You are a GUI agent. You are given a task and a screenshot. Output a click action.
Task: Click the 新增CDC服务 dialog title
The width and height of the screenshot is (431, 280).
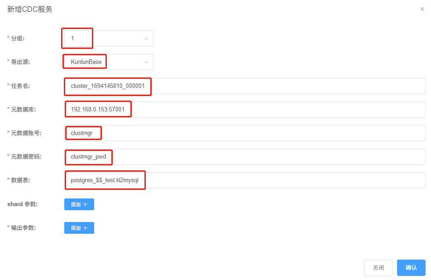coord(30,10)
